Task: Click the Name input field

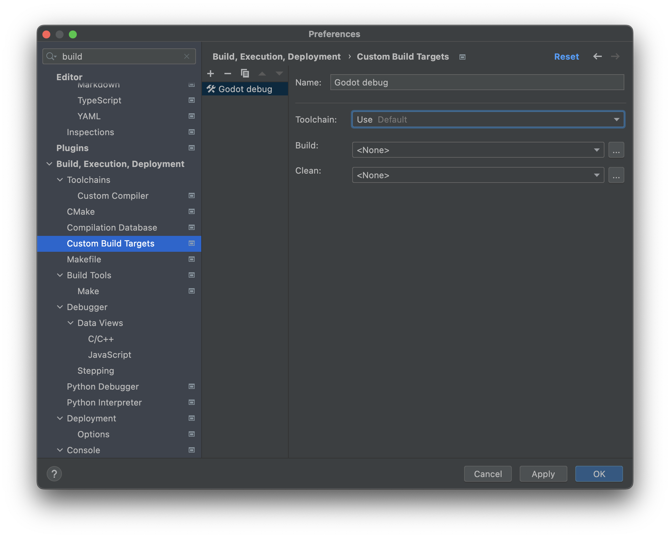Action: pos(477,82)
